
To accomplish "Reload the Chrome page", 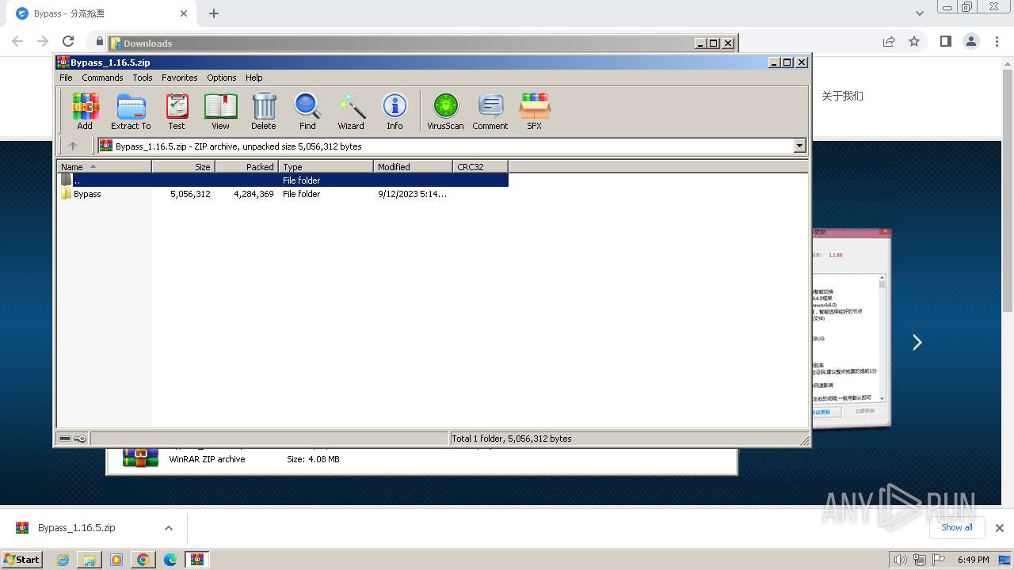I will pos(68,41).
